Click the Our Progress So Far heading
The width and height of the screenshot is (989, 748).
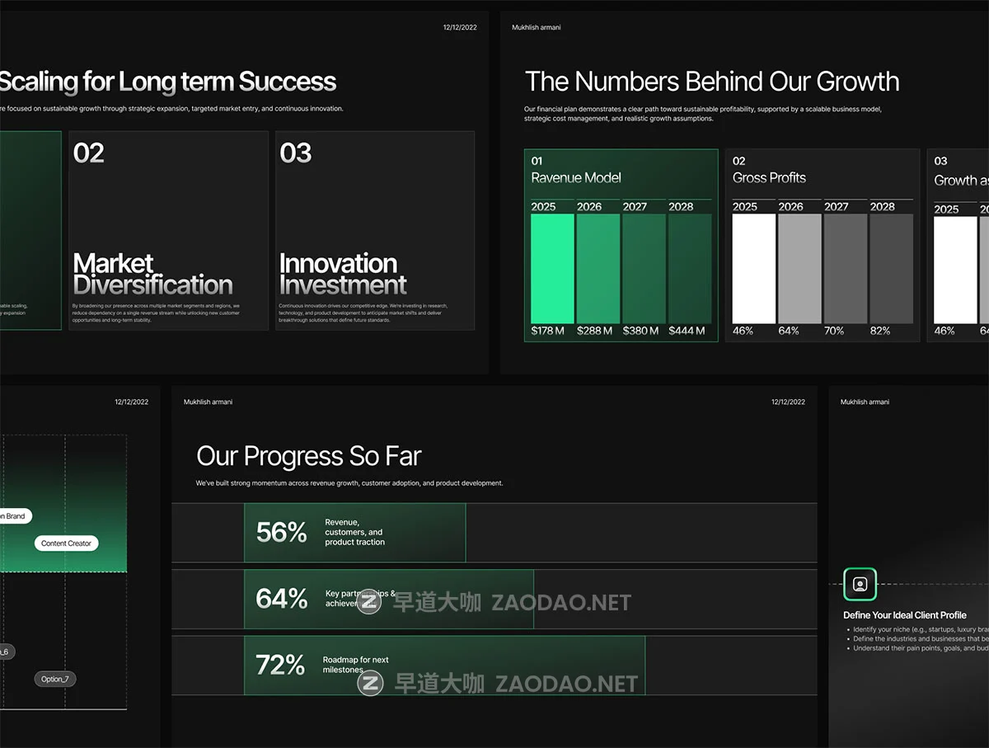(x=308, y=456)
